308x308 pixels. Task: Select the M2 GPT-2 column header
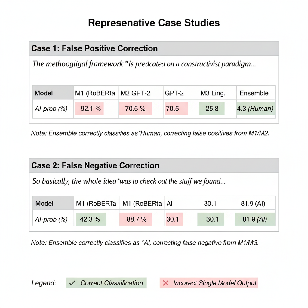pyautogui.click(x=135, y=93)
